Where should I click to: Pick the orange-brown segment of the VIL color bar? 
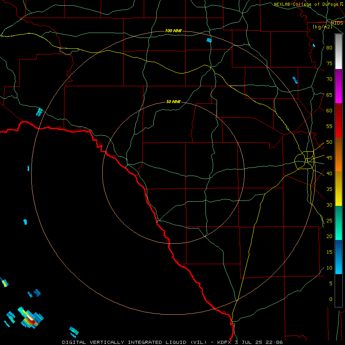(x=338, y=154)
